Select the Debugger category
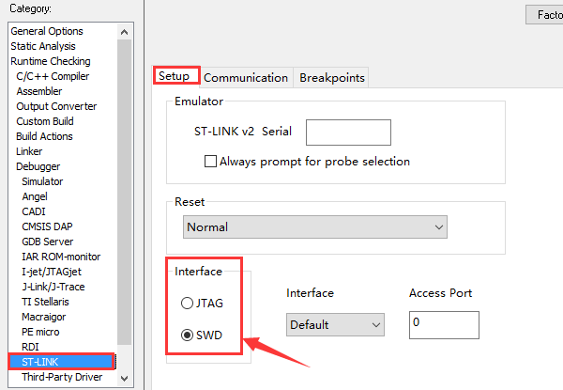The image size is (563, 390). [x=38, y=166]
